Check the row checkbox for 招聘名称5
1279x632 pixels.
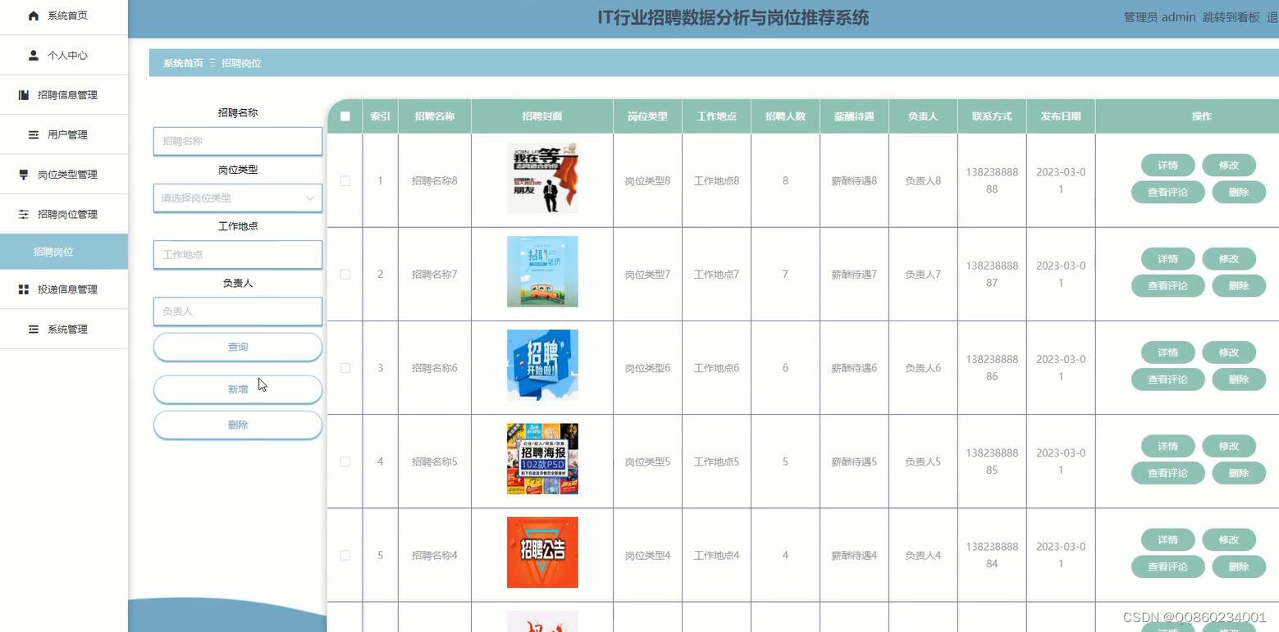pos(345,461)
